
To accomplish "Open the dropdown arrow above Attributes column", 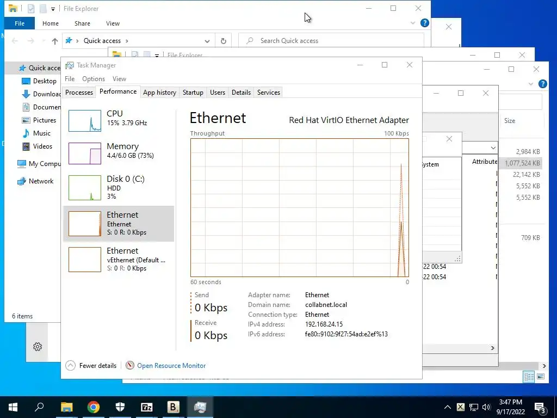I will pos(493,147).
